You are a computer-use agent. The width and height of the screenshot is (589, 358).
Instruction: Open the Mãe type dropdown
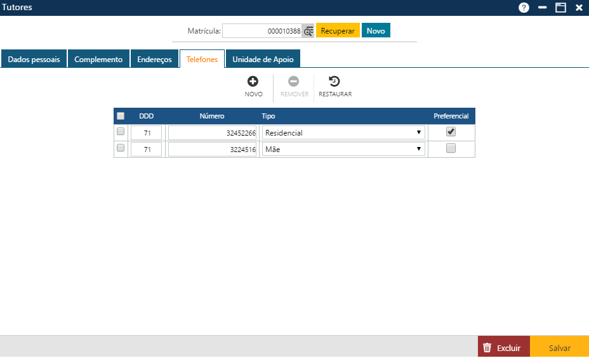(x=343, y=149)
